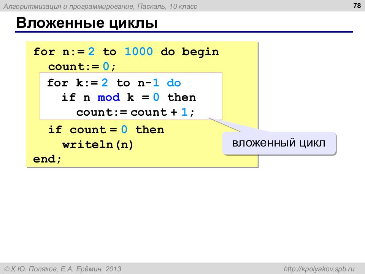The image size is (365, 274).
Task: Click the slide title 'Вложенные циклы'
Action: [87, 23]
